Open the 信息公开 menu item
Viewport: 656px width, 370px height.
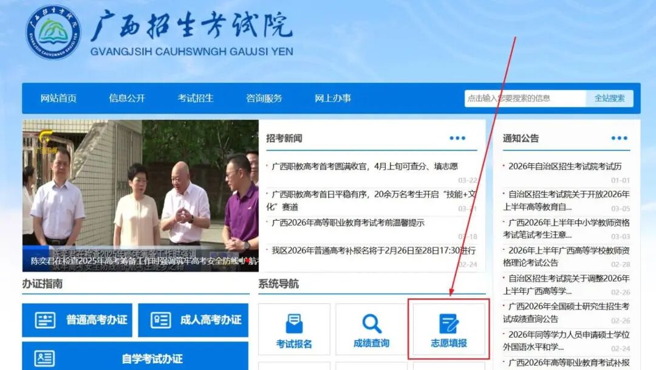coord(127,98)
